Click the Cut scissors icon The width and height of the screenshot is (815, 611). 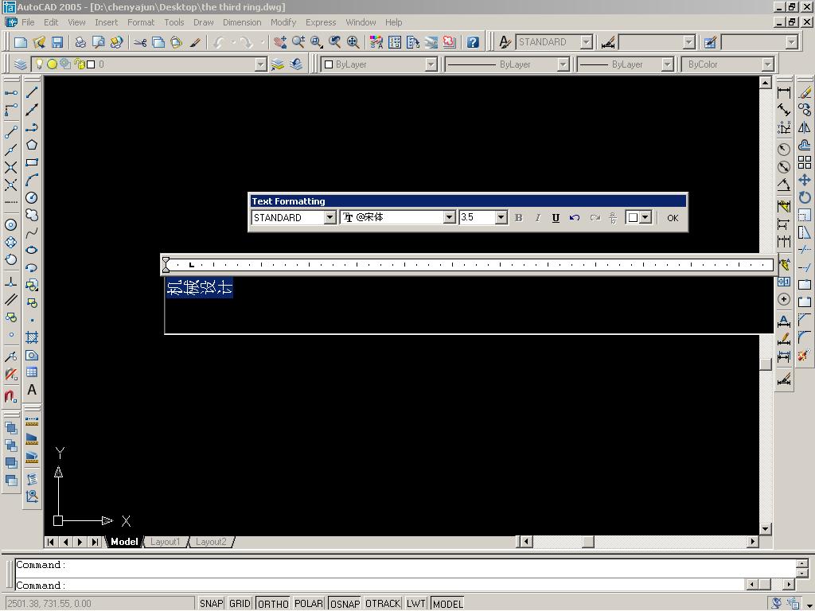[x=140, y=42]
